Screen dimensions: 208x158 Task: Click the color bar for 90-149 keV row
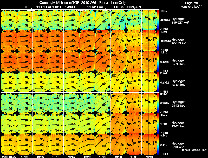pyautogui.click(x=158, y=41)
